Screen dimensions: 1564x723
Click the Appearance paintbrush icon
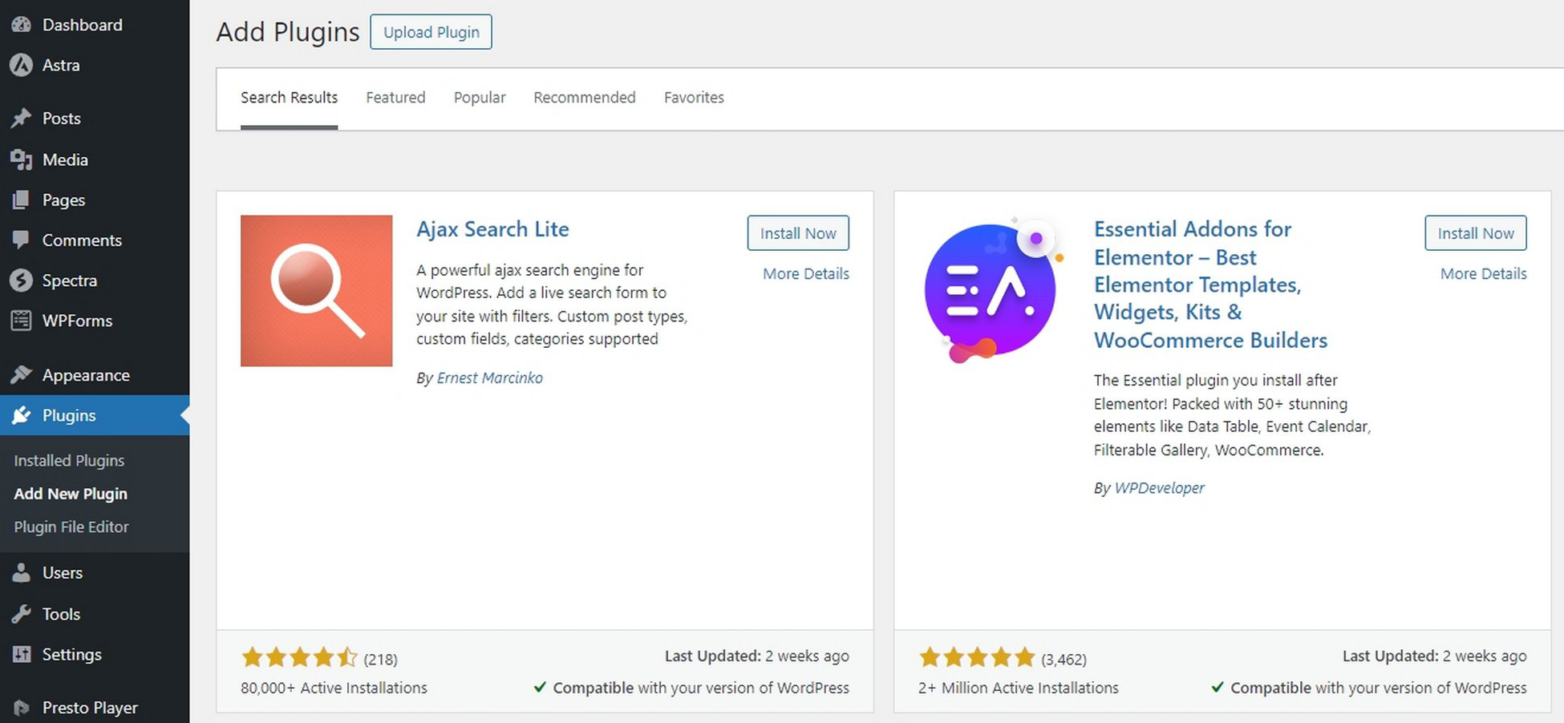21,374
